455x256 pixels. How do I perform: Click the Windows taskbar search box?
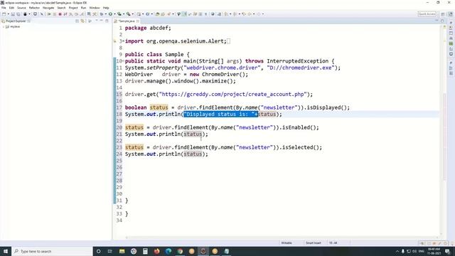(x=52, y=251)
